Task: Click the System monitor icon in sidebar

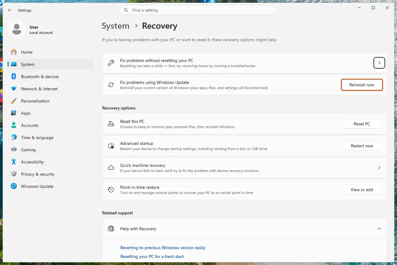Action: click(x=14, y=64)
